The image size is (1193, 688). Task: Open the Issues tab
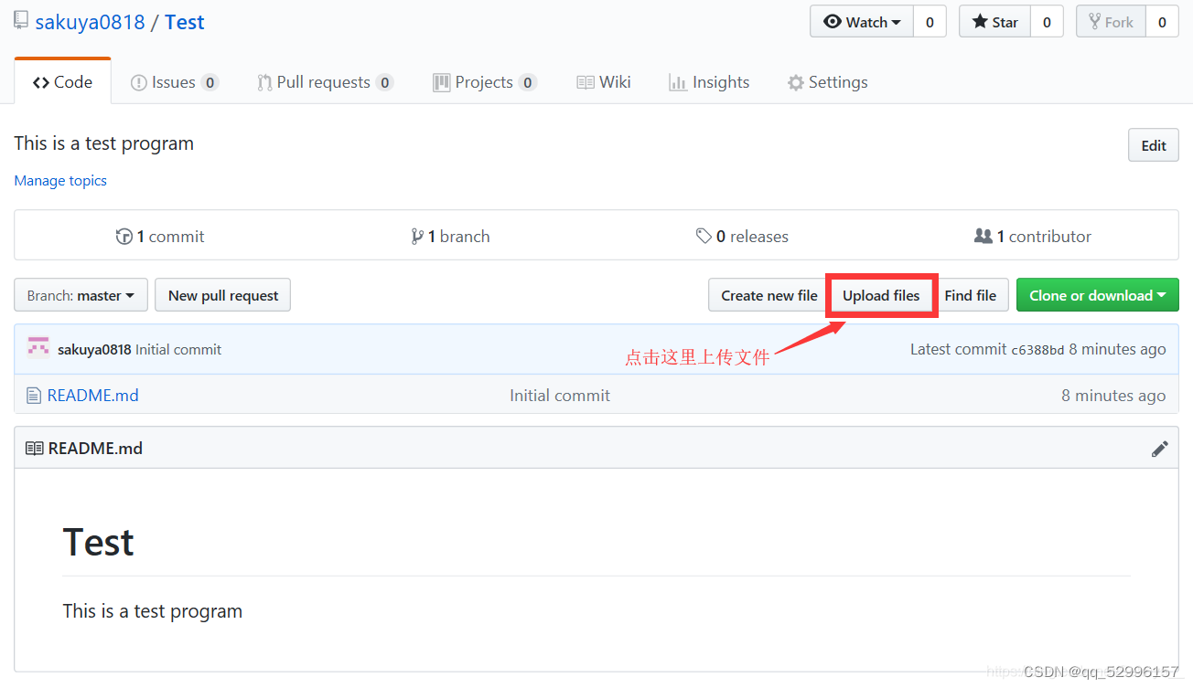[x=175, y=82]
